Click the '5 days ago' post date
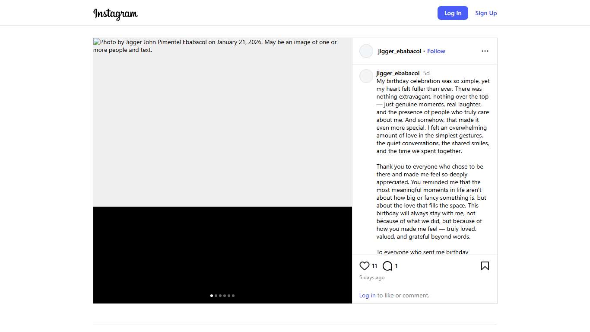Screen dimensions: 590x332 pos(372,278)
